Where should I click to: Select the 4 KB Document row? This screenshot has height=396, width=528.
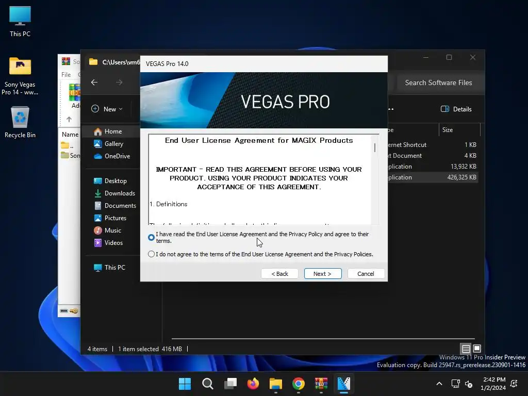coord(433,156)
